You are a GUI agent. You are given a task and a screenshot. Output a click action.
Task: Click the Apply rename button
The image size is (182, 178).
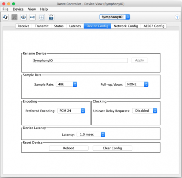point(139,60)
